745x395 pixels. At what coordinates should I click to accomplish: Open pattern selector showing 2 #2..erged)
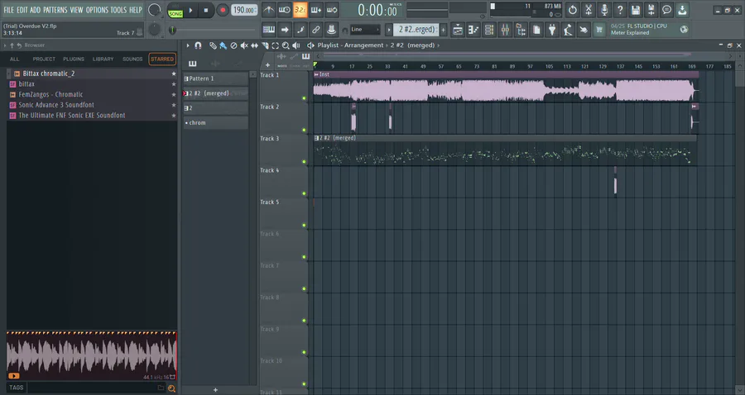416,30
